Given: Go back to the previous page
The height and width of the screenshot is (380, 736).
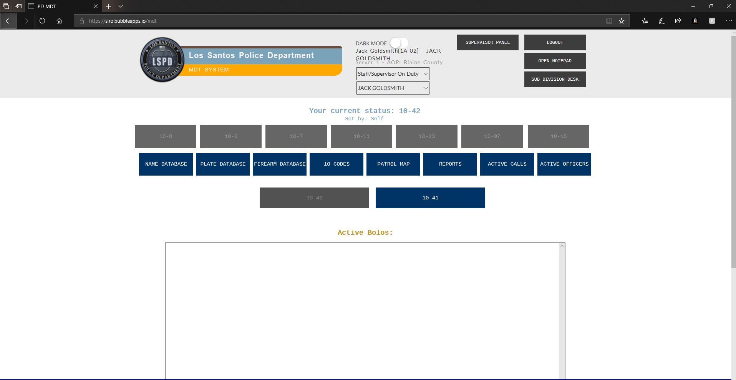Looking at the screenshot, I should click(x=8, y=21).
